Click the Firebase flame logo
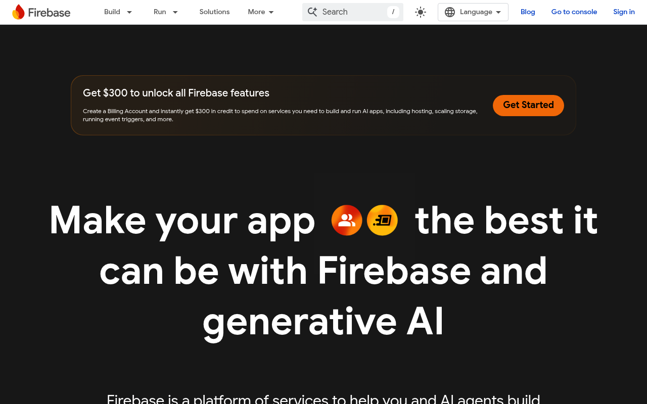Image resolution: width=647 pixels, height=404 pixels. [18, 12]
